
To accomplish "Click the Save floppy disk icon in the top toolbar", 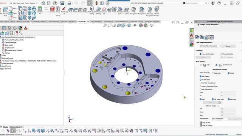I will [62, 3].
